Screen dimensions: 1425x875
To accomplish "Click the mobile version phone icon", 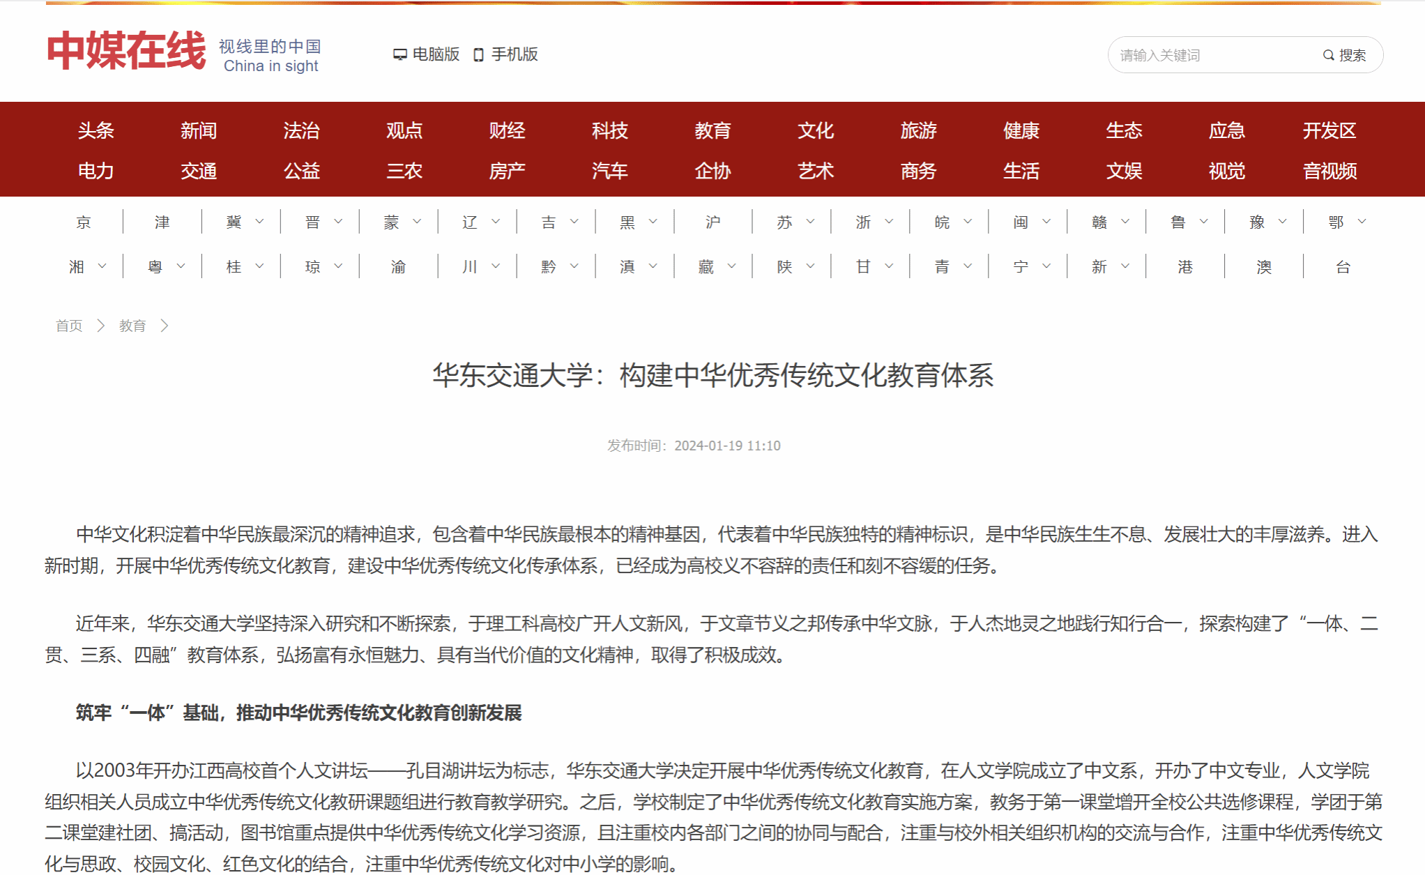I will (478, 54).
